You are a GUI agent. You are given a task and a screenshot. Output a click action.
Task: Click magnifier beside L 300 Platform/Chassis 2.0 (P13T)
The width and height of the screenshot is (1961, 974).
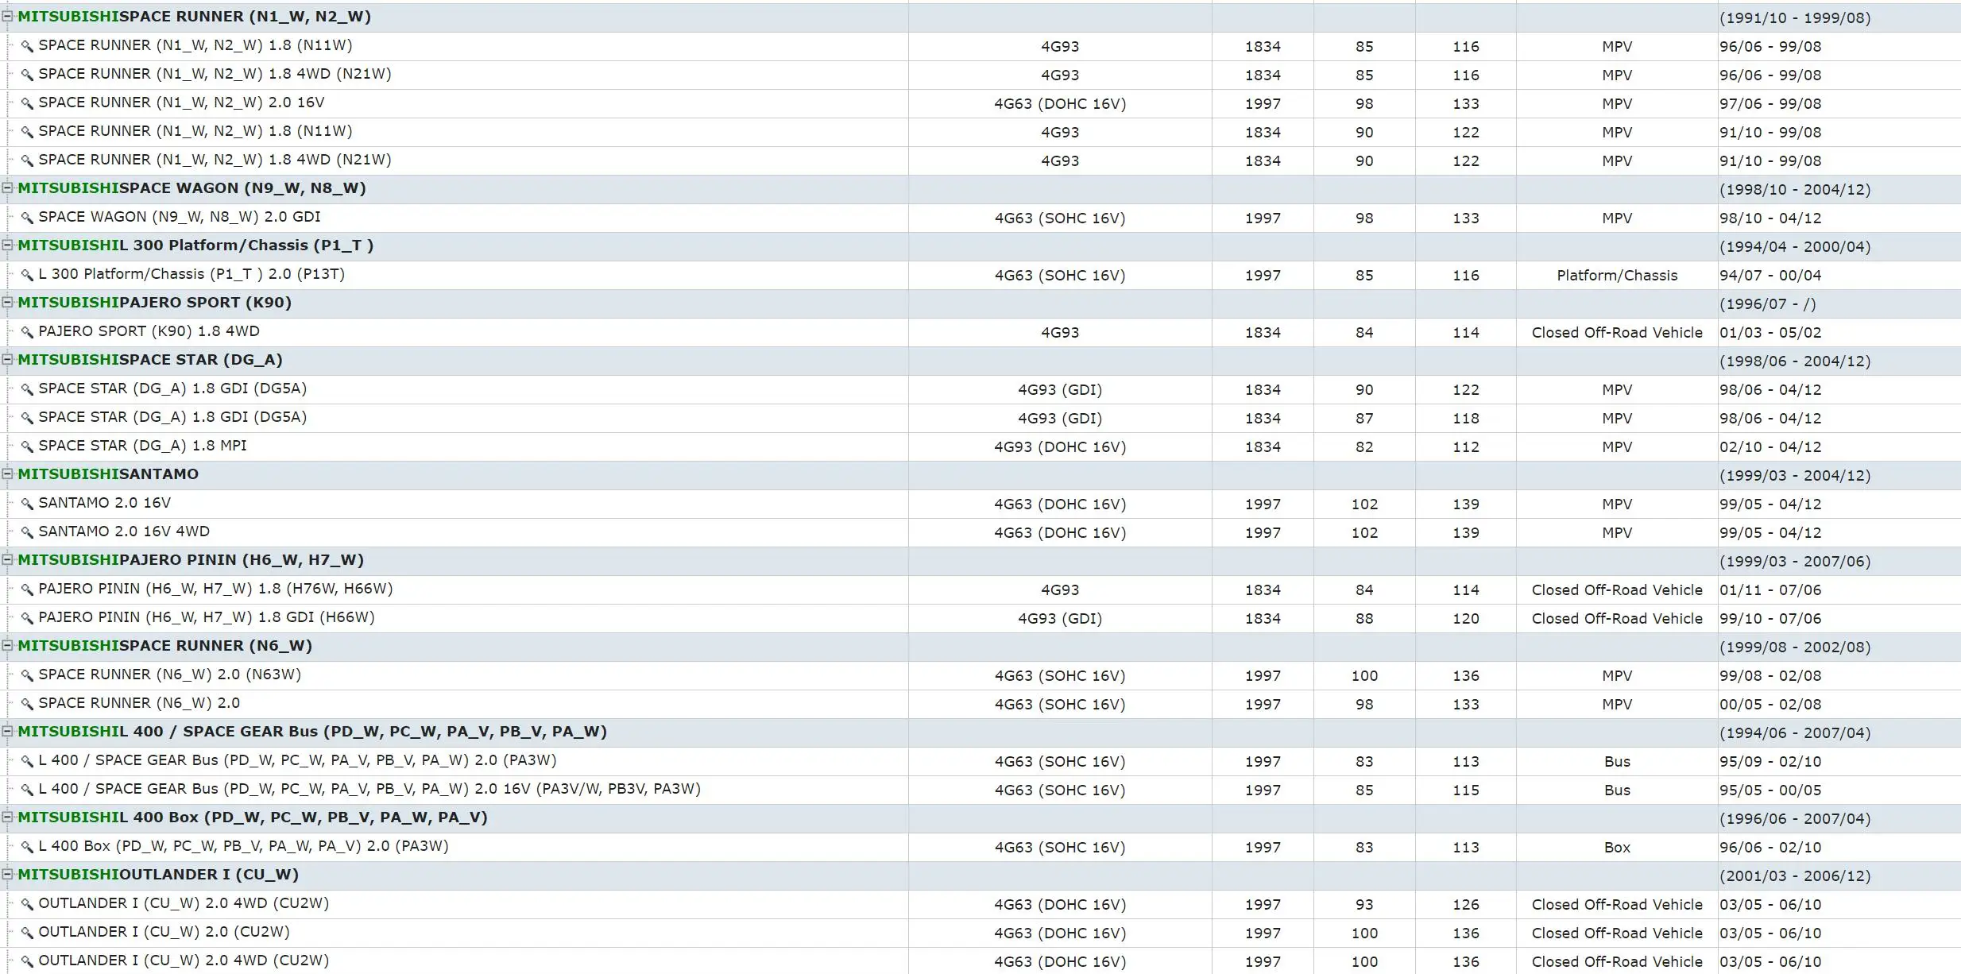27,275
